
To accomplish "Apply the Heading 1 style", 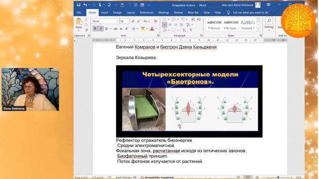I will pos(248,25).
